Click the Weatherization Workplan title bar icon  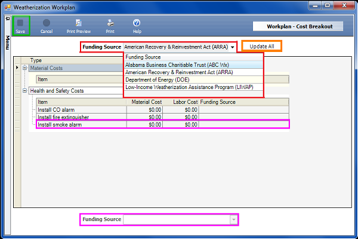tap(8, 7)
